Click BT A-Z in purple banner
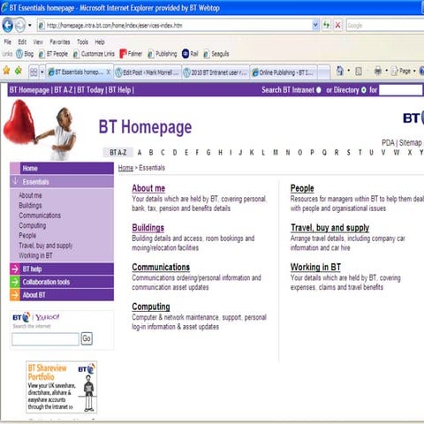This screenshot has width=424, height=424. tap(64, 90)
